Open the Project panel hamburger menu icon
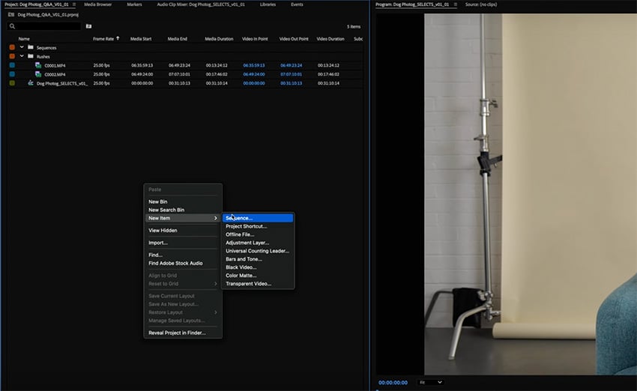Viewport: 637px width, 391px height. (x=74, y=4)
